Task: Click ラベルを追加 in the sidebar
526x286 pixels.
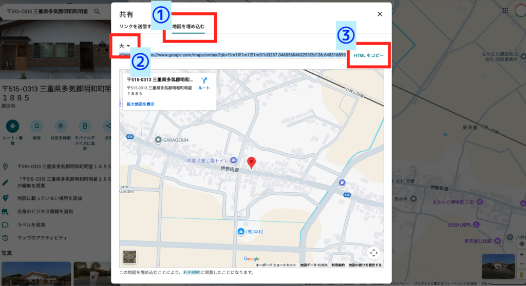Action: (x=31, y=224)
